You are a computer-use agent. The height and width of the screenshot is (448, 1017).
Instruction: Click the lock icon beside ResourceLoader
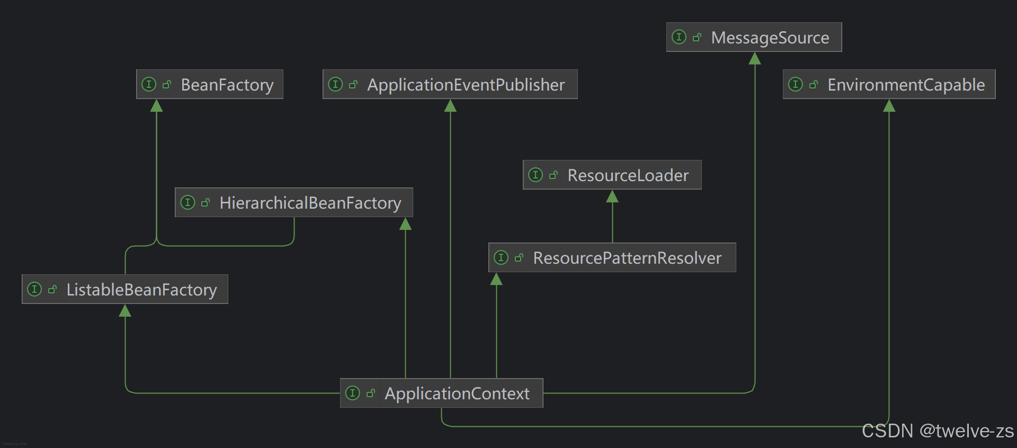click(x=554, y=175)
